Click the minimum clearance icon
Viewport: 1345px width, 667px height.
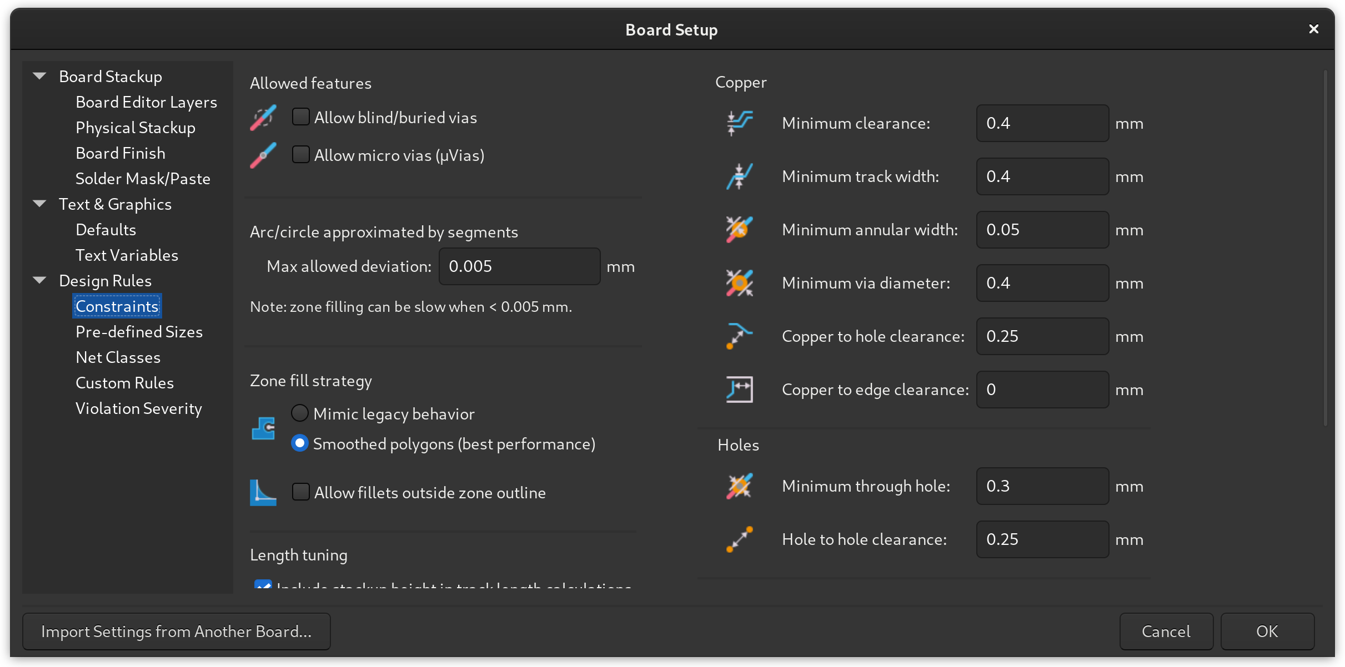pos(739,123)
